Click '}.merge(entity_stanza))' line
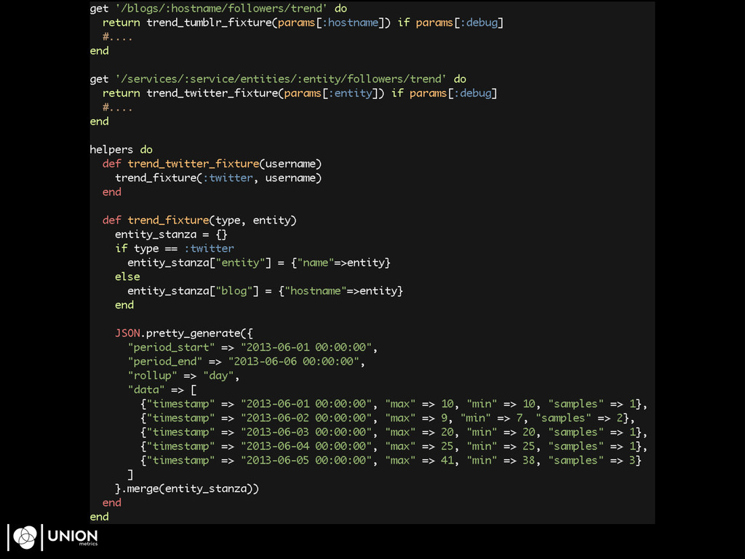This screenshot has height=559, width=745. pyautogui.click(x=187, y=488)
